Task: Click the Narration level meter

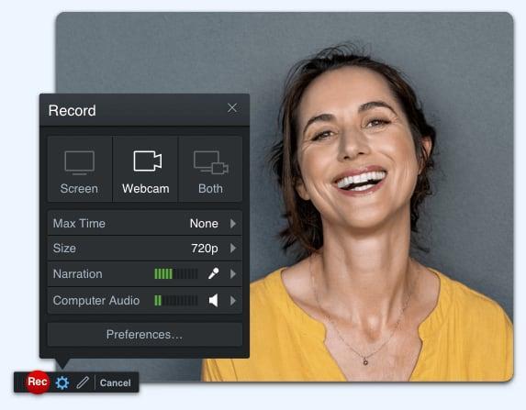Action: (175, 274)
